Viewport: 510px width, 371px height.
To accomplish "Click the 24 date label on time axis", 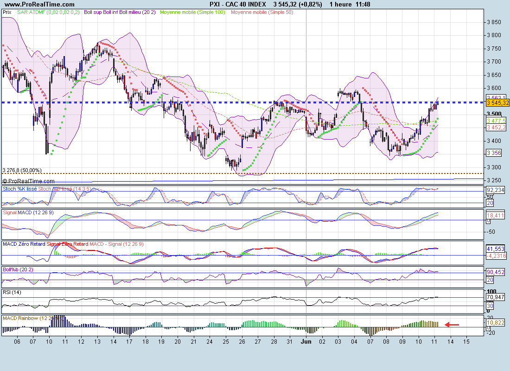I will pyautogui.click(x=210, y=342).
